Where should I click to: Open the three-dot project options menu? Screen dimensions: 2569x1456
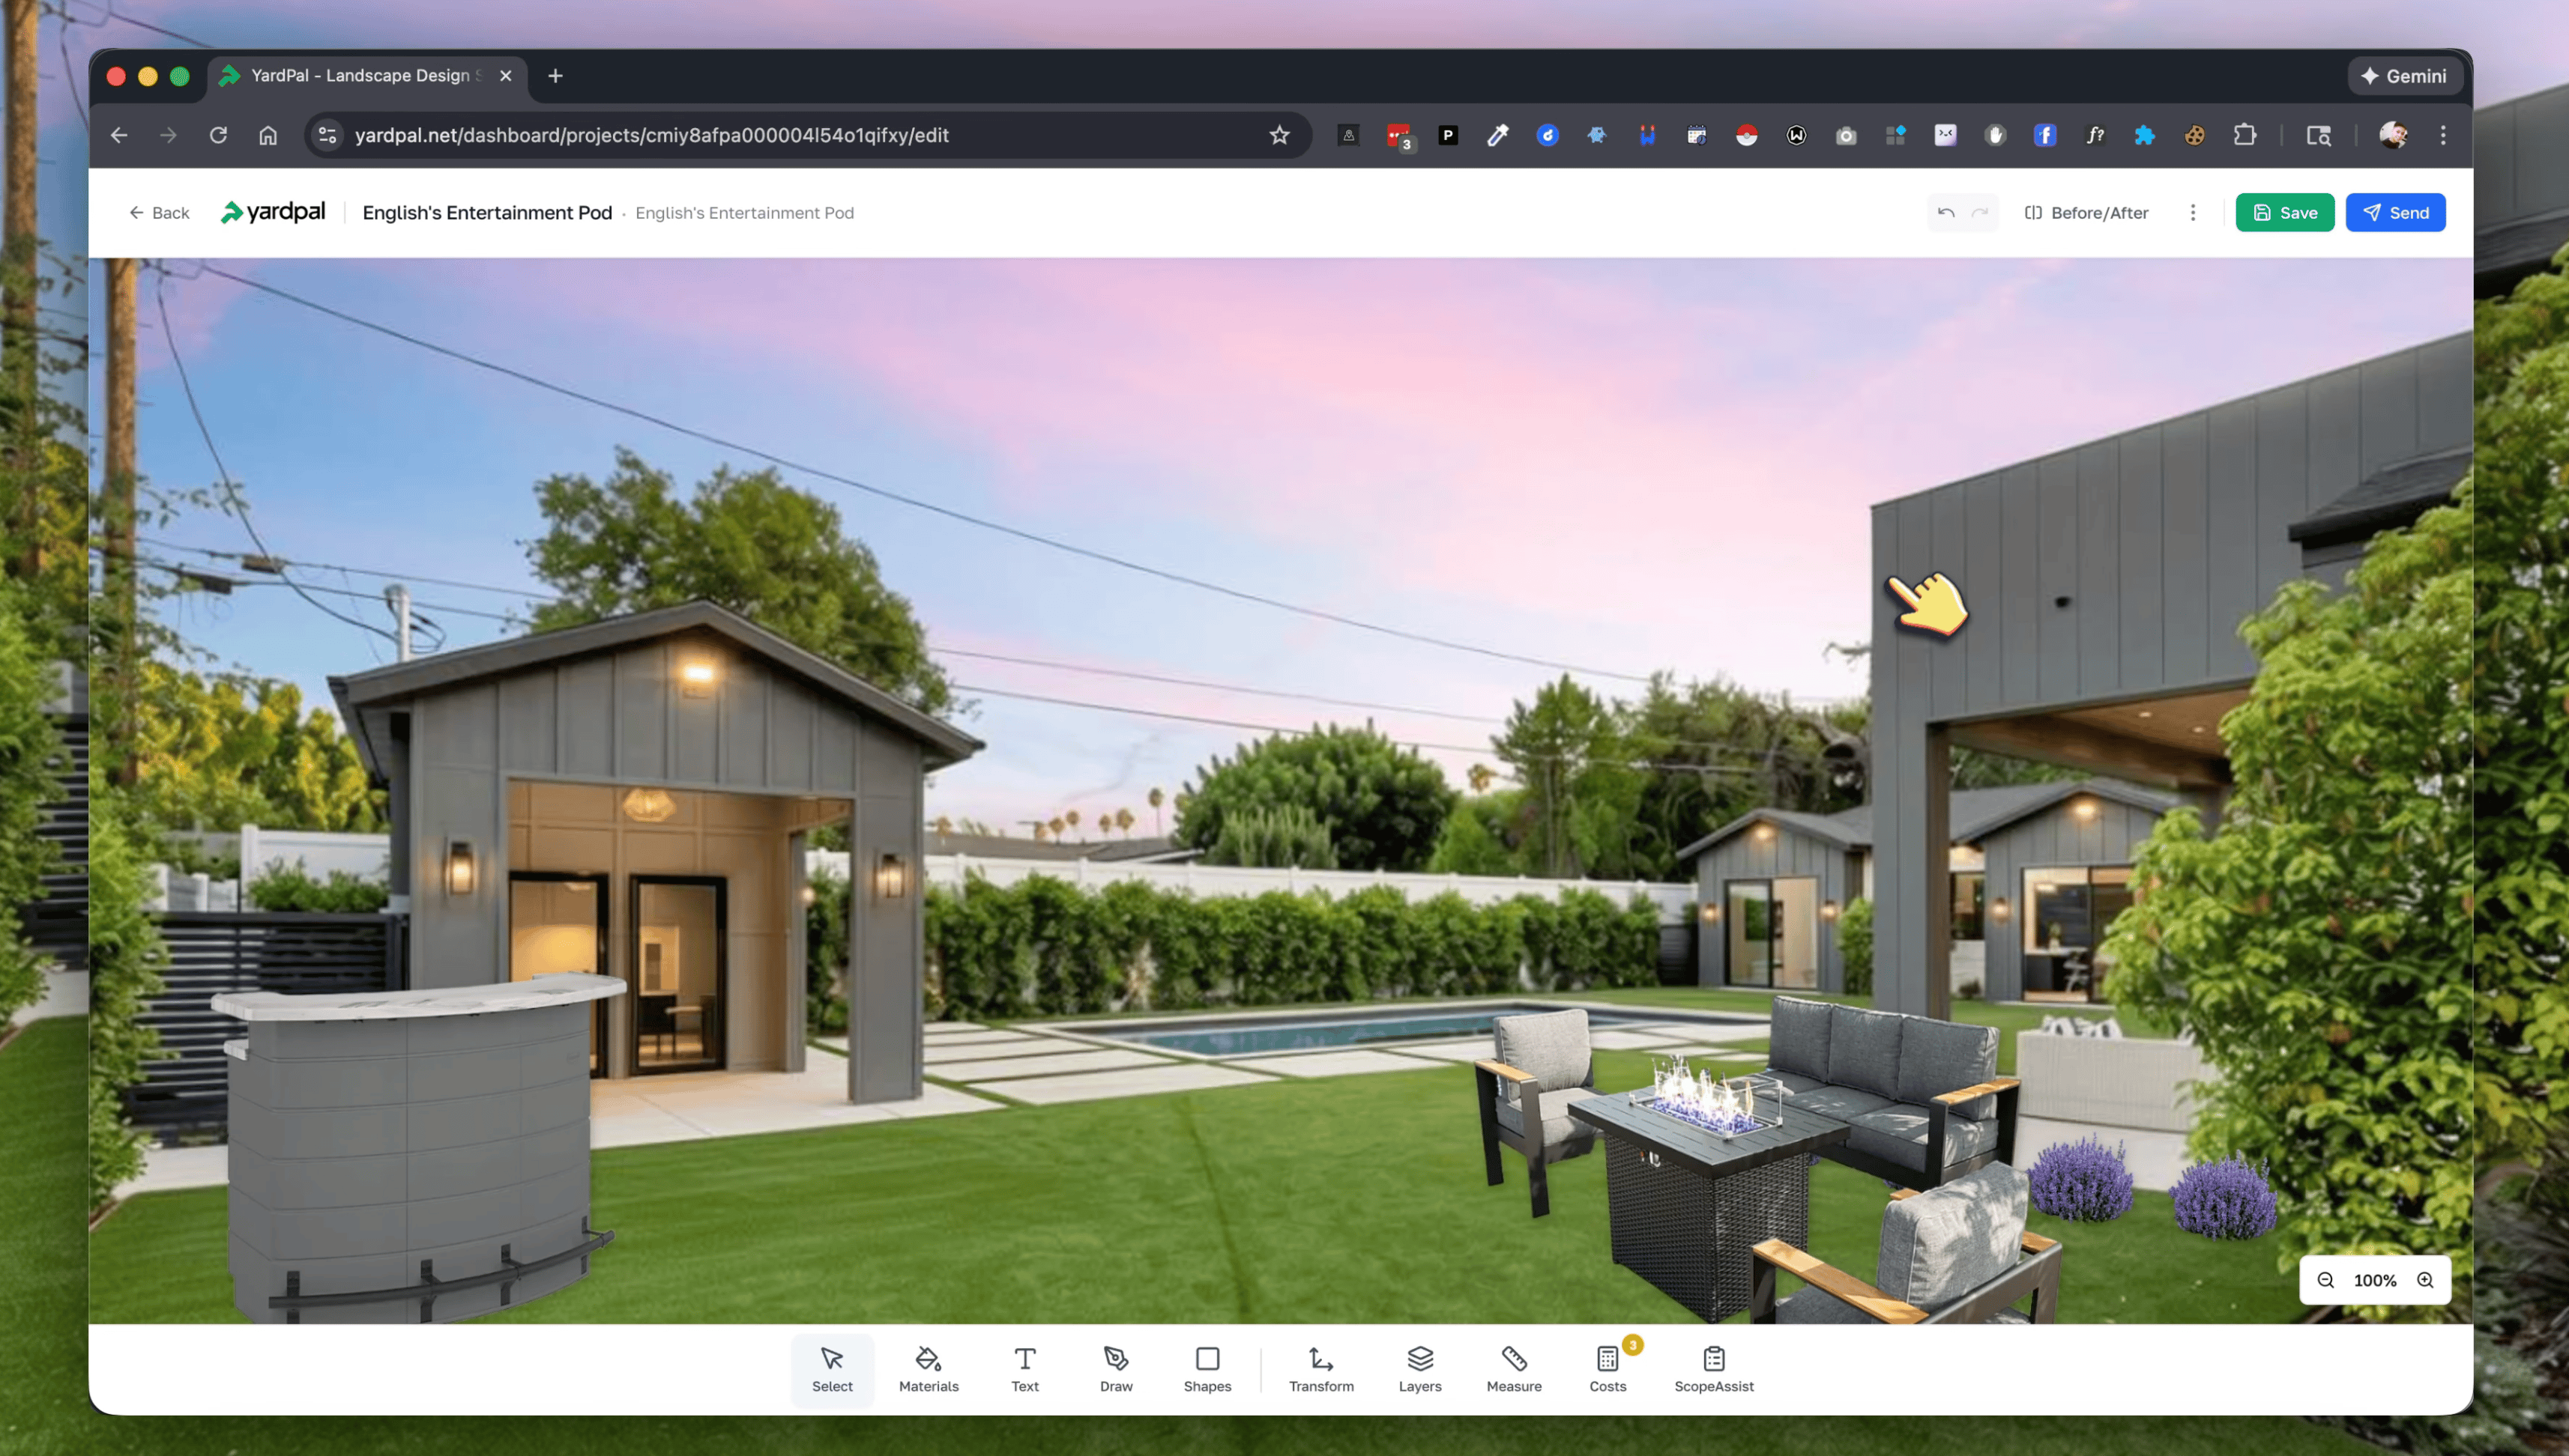(x=2192, y=213)
